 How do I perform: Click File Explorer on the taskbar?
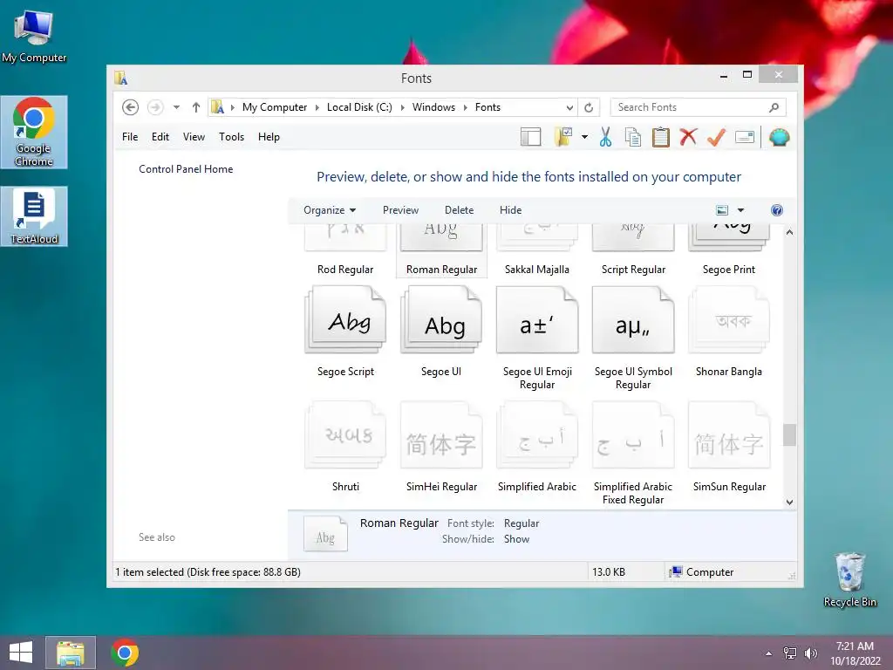pos(70,653)
